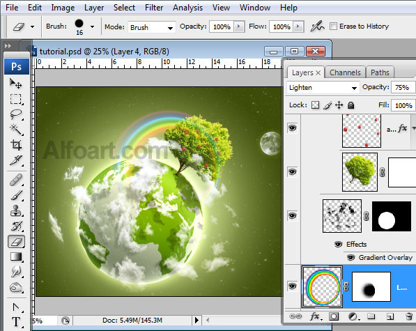The image size is (416, 331).
Task: Toggle Effects visibility eye
Action: pos(338,244)
